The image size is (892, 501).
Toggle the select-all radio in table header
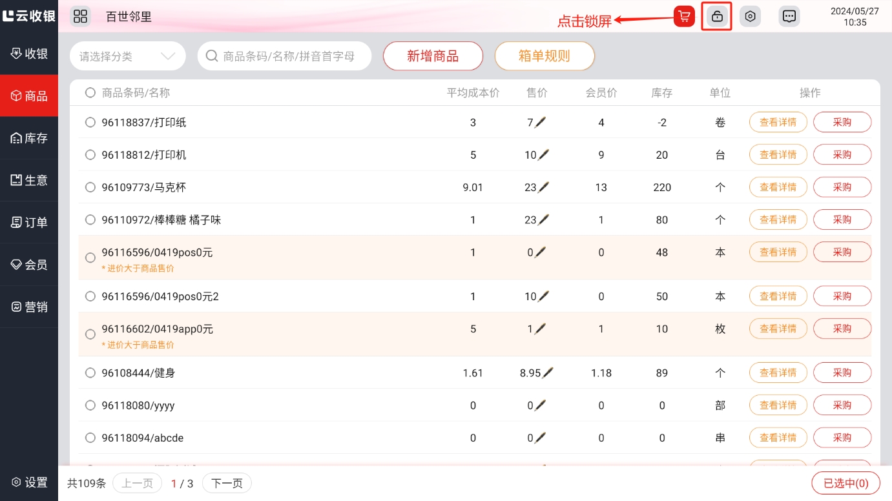(x=90, y=93)
